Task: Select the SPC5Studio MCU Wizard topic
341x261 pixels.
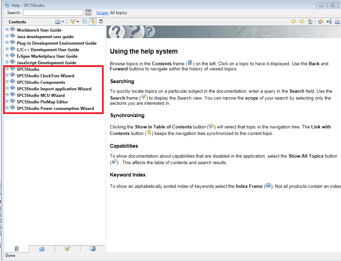Action: coord(41,95)
